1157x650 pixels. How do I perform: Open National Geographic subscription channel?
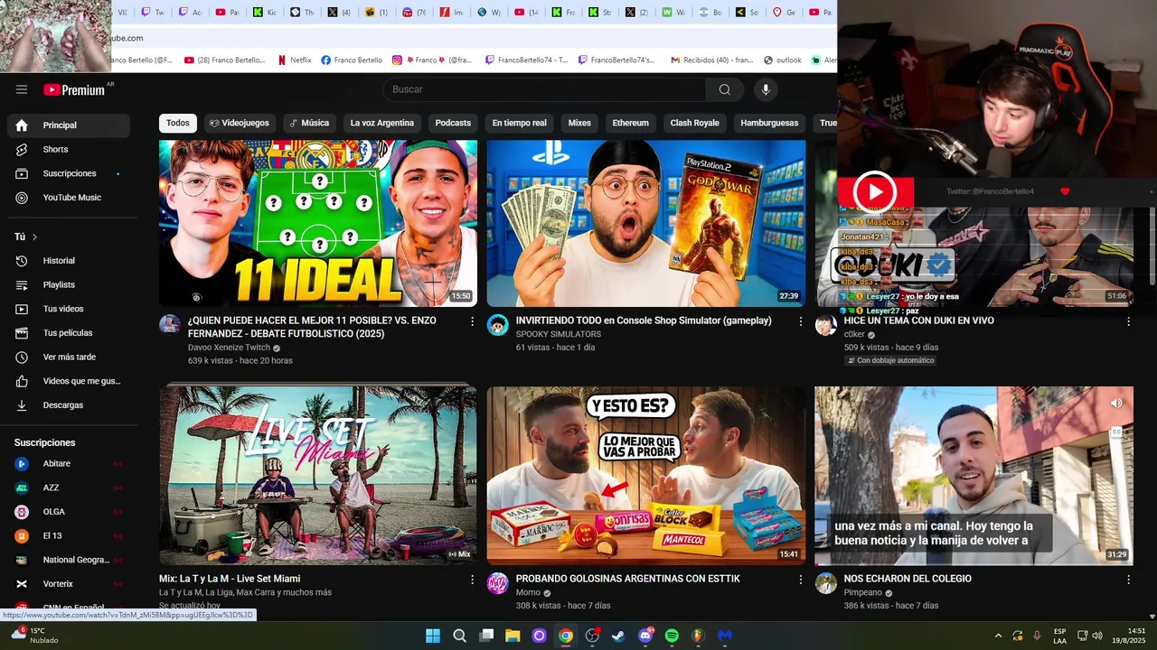click(x=69, y=560)
